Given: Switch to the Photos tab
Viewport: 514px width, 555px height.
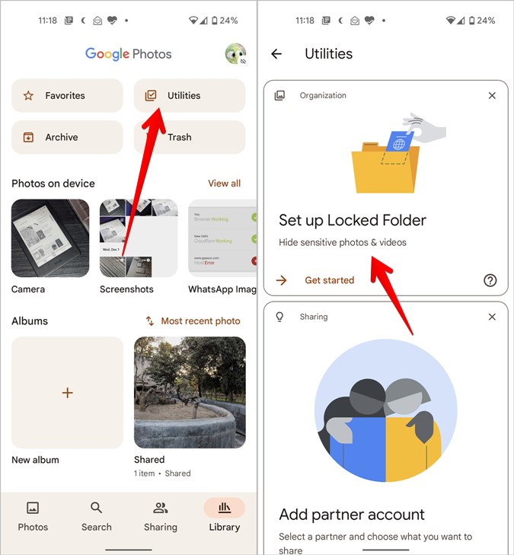Looking at the screenshot, I should click(33, 516).
